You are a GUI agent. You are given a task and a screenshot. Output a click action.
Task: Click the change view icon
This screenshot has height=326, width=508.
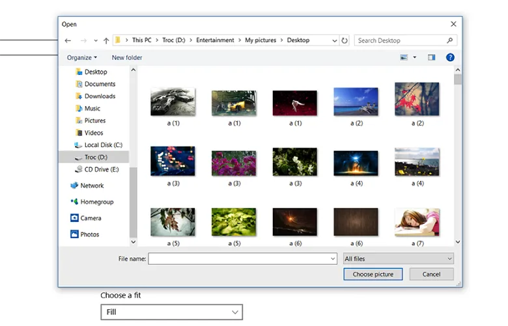point(403,57)
